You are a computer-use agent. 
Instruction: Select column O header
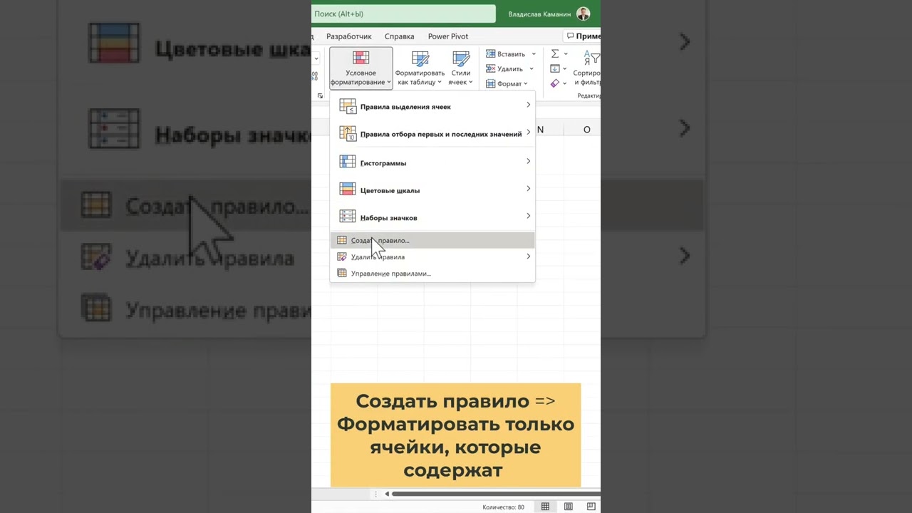(587, 130)
